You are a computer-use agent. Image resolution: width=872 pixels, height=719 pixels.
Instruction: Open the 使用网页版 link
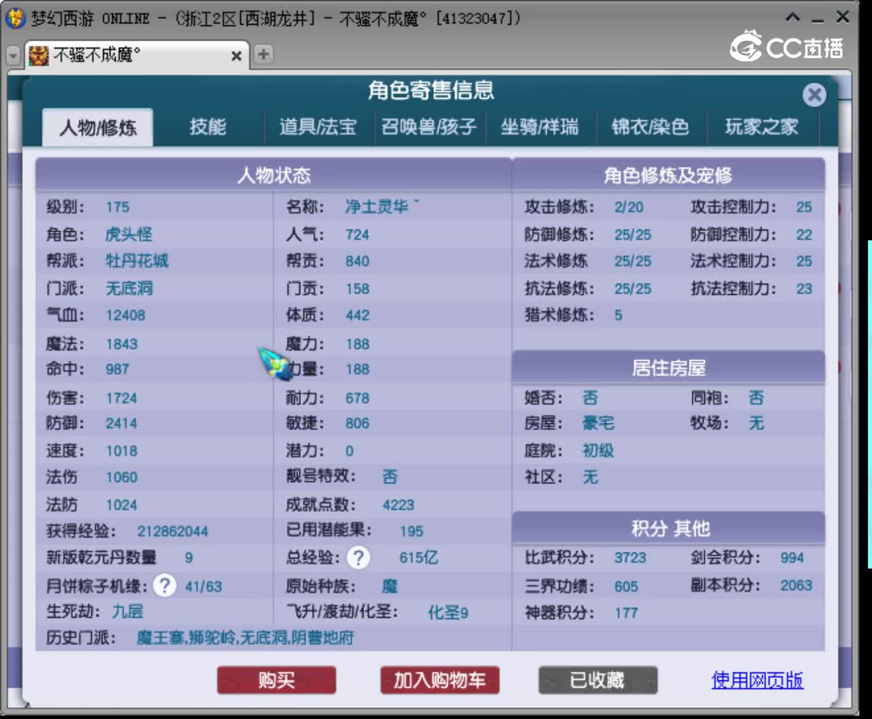[757, 680]
